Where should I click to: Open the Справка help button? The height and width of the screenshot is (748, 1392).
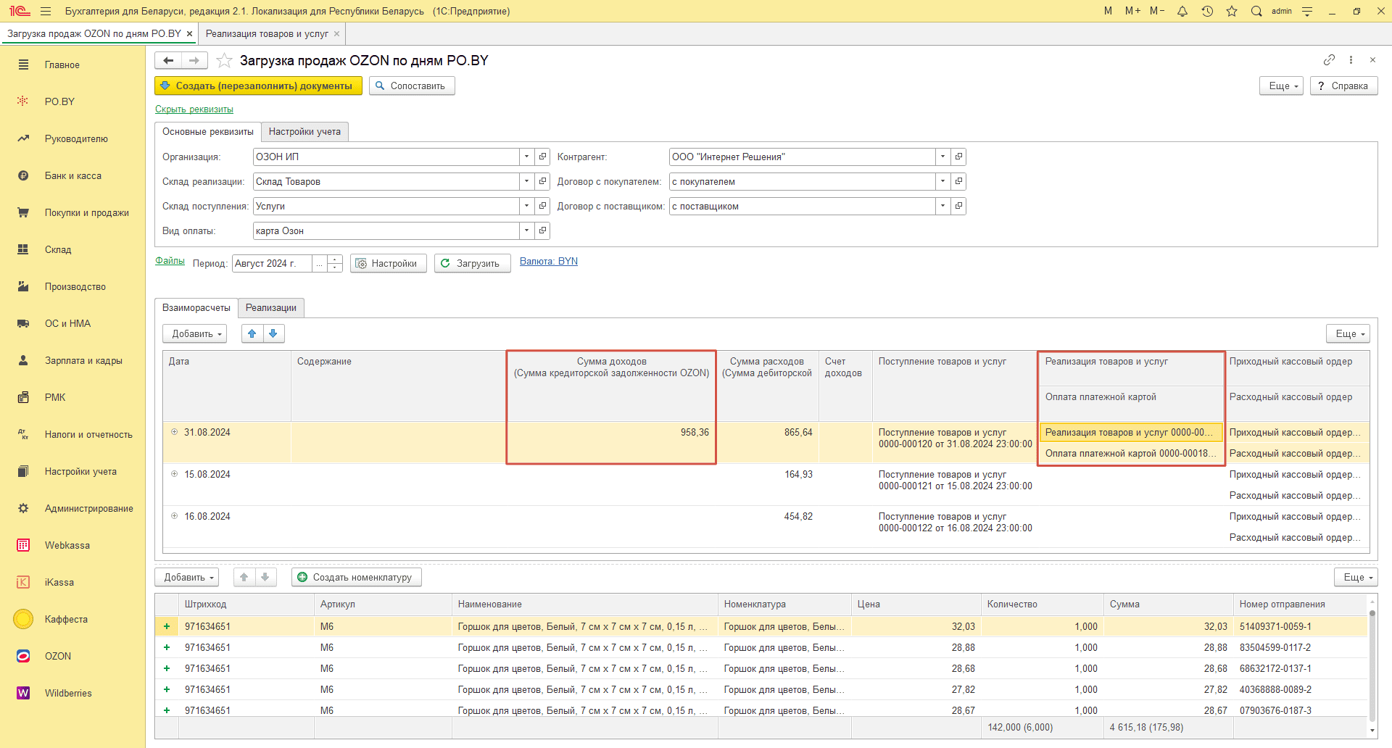coord(1343,86)
